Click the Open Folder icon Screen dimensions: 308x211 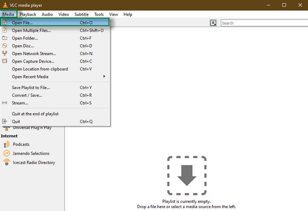5,38
